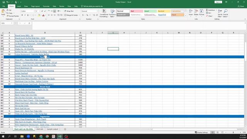Toggle Bold formatting
The height and width of the screenshot is (139, 247).
point(22,15)
